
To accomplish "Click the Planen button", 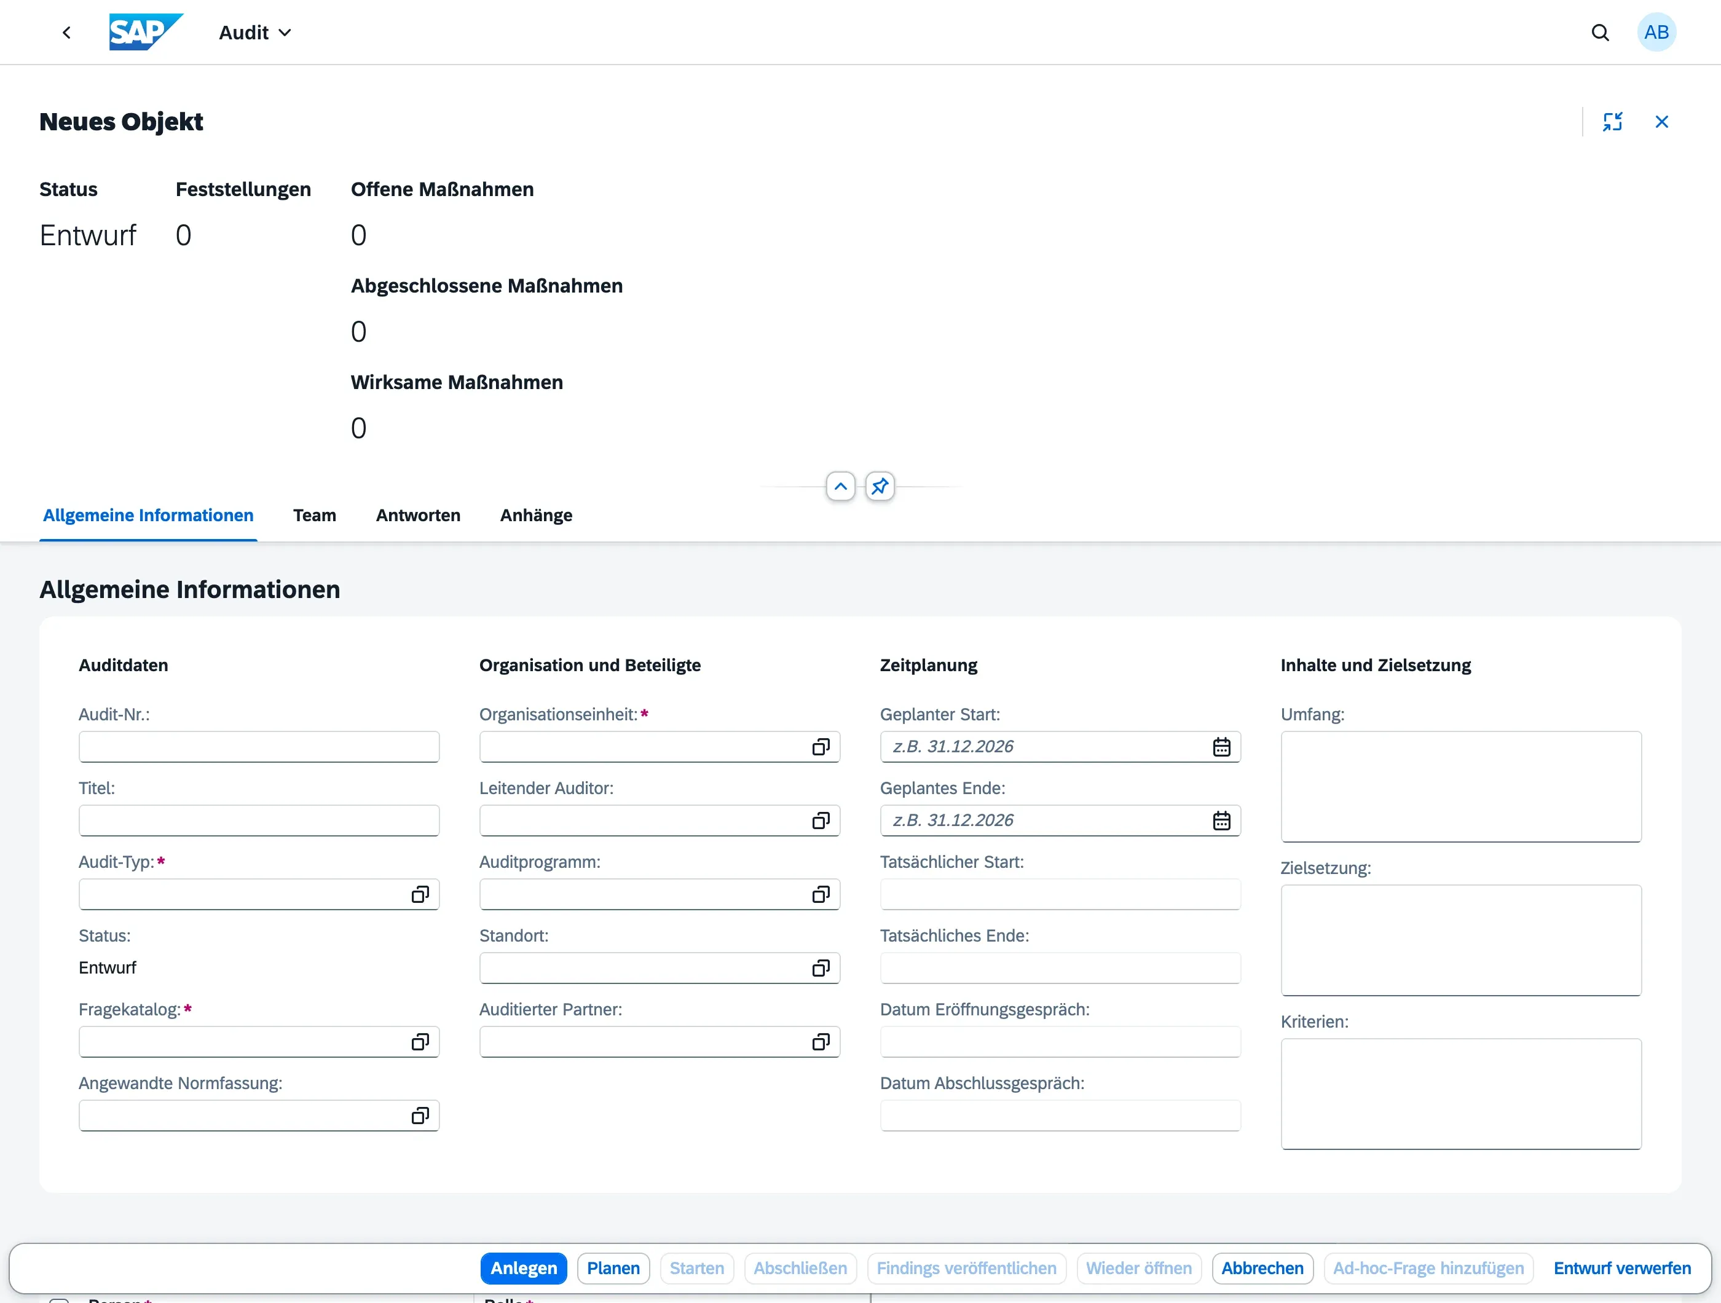I will click(613, 1268).
